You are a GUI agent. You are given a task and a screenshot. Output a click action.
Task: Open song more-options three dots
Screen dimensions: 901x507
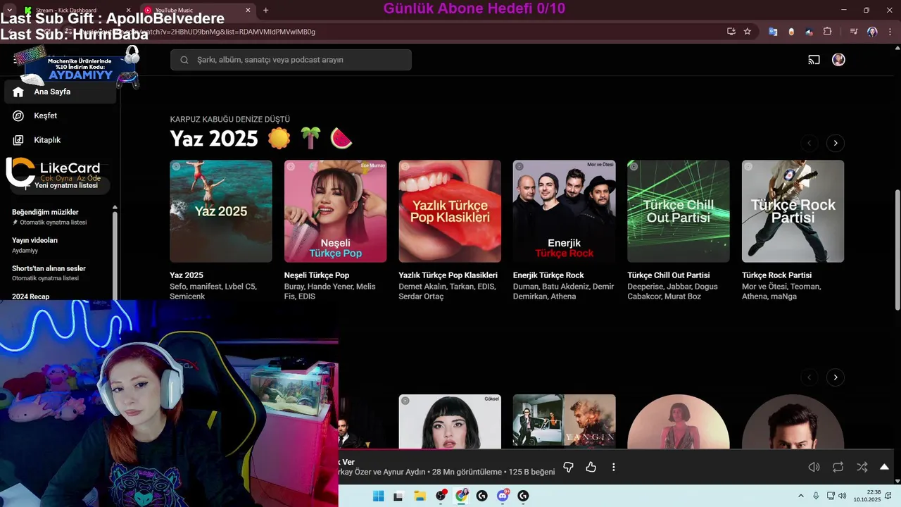click(x=614, y=467)
